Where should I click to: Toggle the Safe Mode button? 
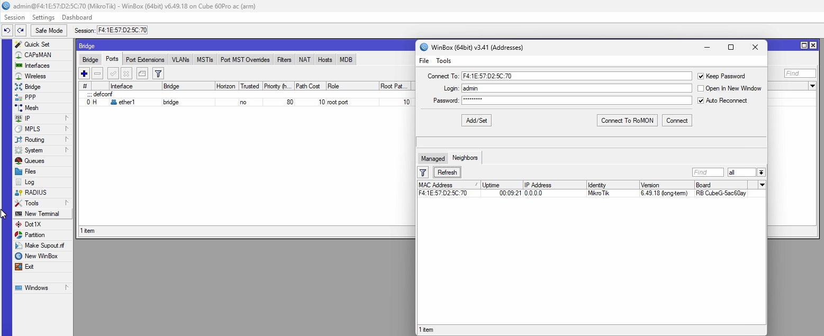[x=49, y=30]
